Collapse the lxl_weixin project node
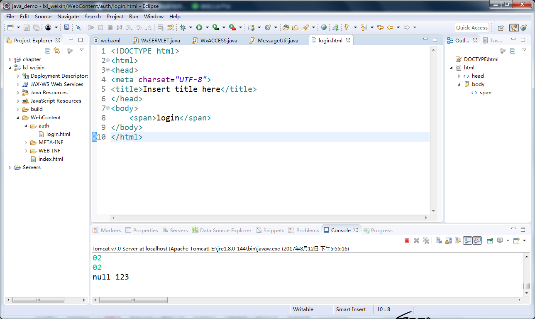 (x=10, y=68)
